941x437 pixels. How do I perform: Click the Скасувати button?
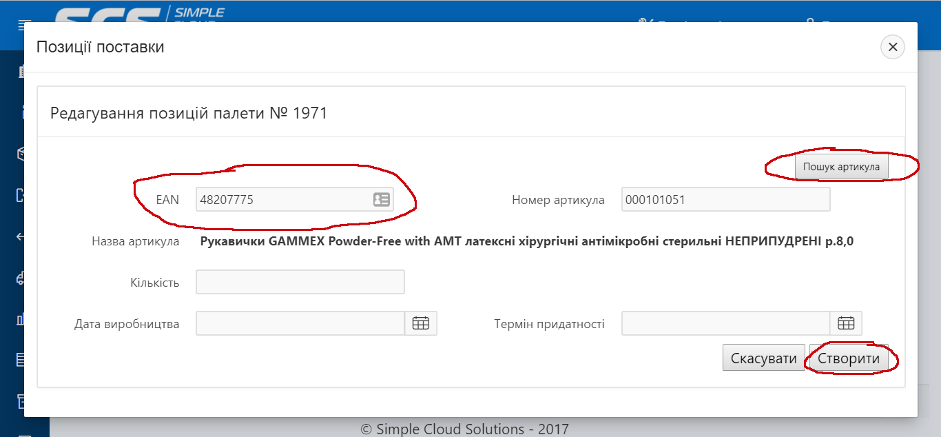[x=763, y=358]
